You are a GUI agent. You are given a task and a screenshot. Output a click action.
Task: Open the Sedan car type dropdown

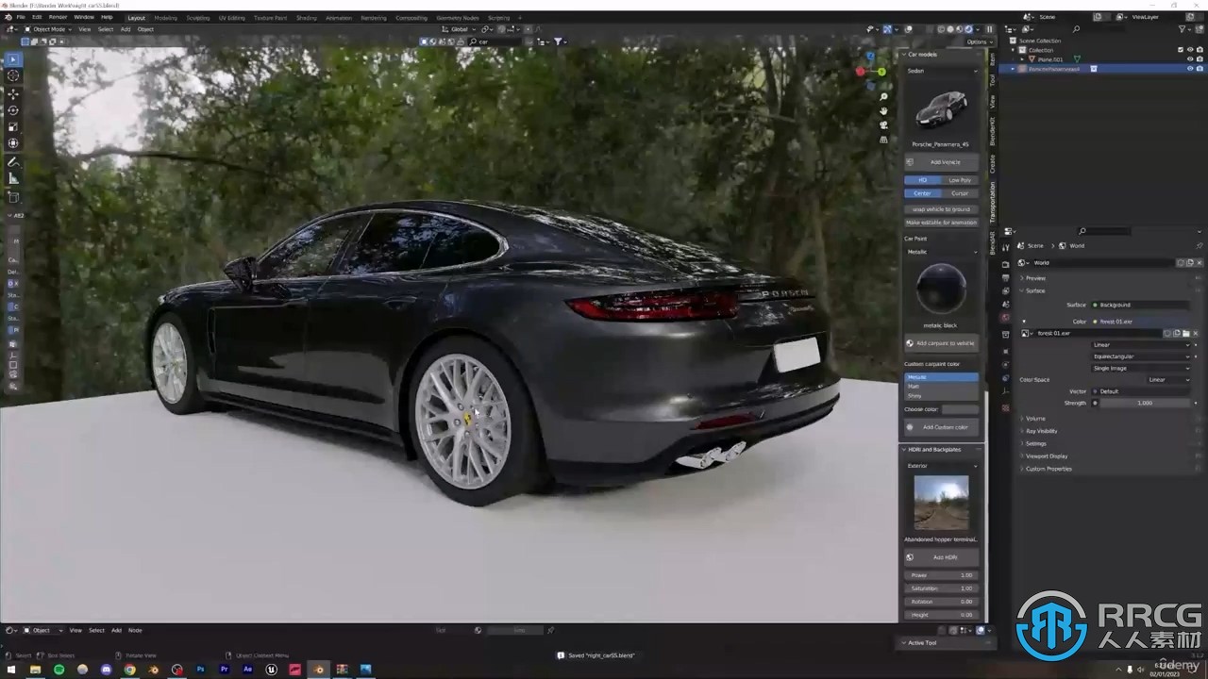point(942,71)
